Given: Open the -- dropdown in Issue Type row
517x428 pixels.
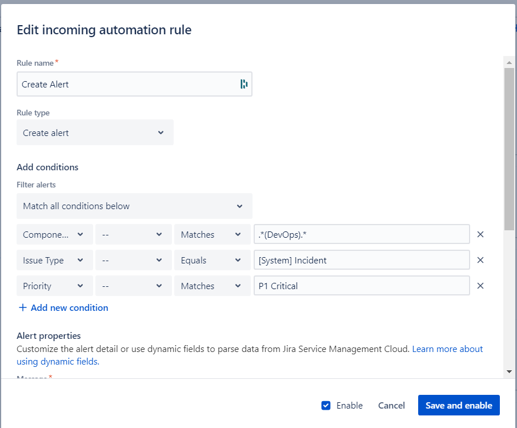Looking at the screenshot, I should (x=134, y=260).
